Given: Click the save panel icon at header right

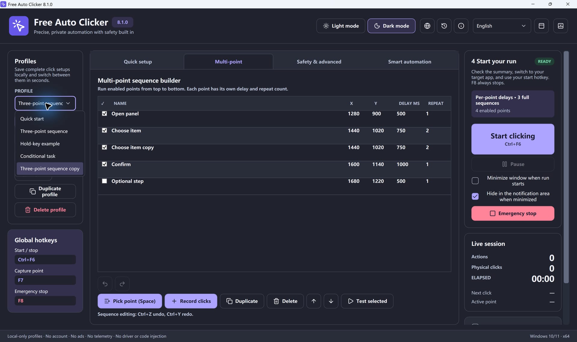Looking at the screenshot, I should click(560, 26).
